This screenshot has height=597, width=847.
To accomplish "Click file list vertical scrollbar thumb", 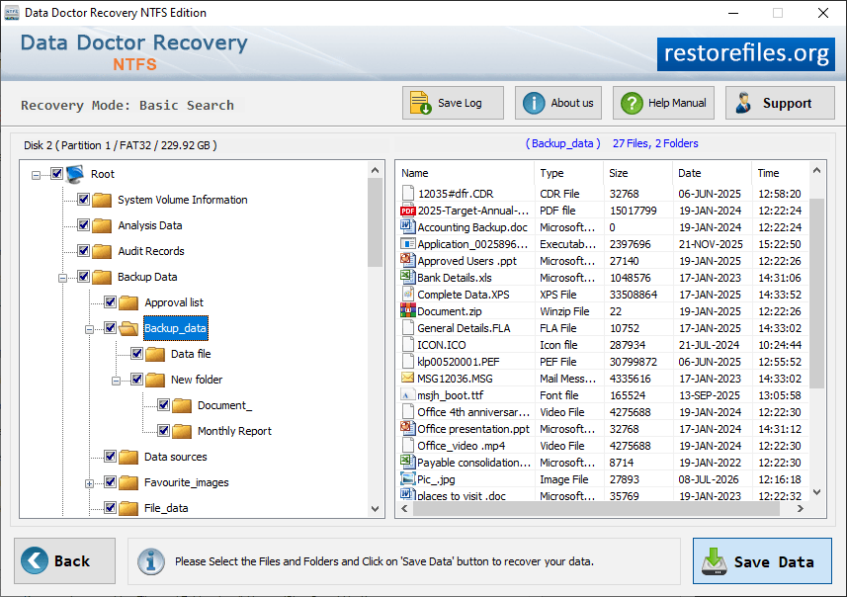I will click(x=816, y=293).
